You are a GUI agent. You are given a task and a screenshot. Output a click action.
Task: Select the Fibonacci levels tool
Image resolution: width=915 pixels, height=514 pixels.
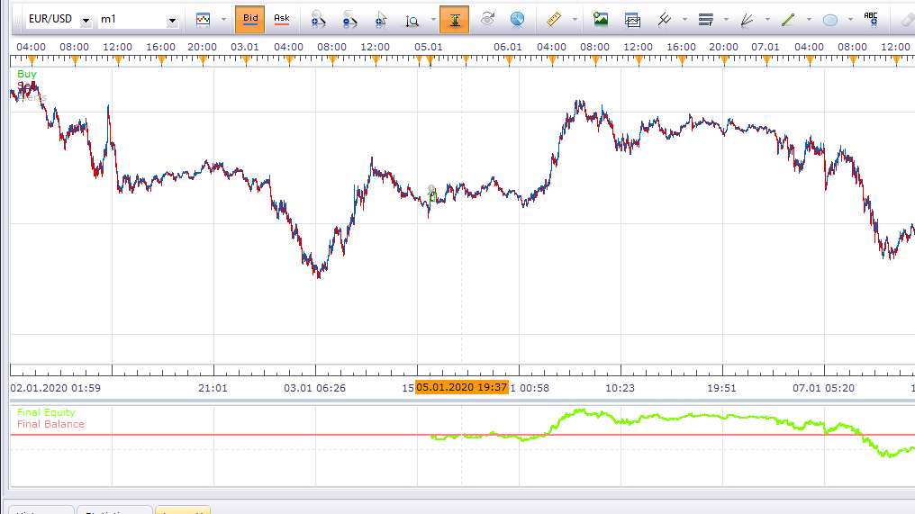pos(705,20)
